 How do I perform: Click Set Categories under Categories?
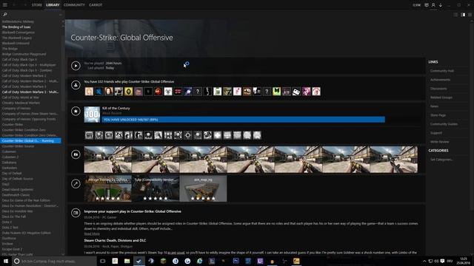click(441, 160)
